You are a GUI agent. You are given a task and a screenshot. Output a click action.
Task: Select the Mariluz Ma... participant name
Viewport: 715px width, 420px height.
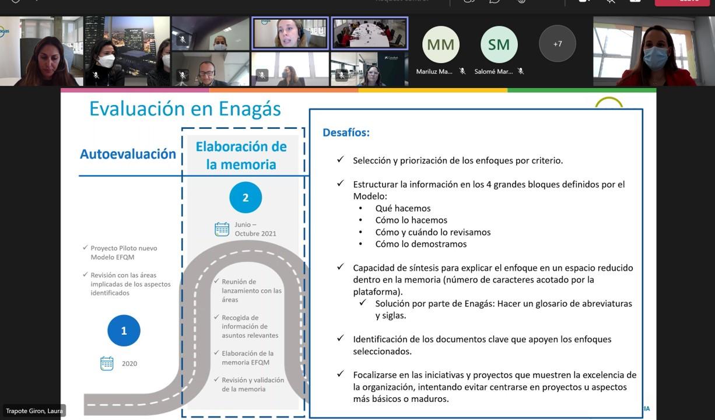coord(434,72)
